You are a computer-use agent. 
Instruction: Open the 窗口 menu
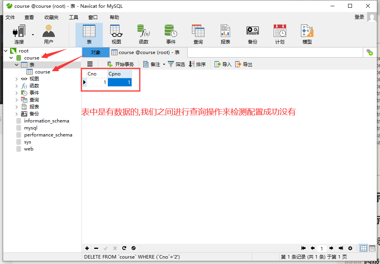(x=93, y=17)
